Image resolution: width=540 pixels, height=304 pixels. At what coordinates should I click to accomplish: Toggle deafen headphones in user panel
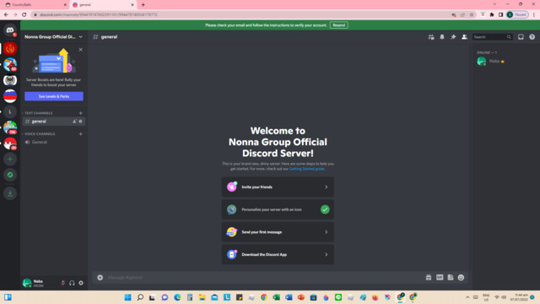[x=72, y=283]
